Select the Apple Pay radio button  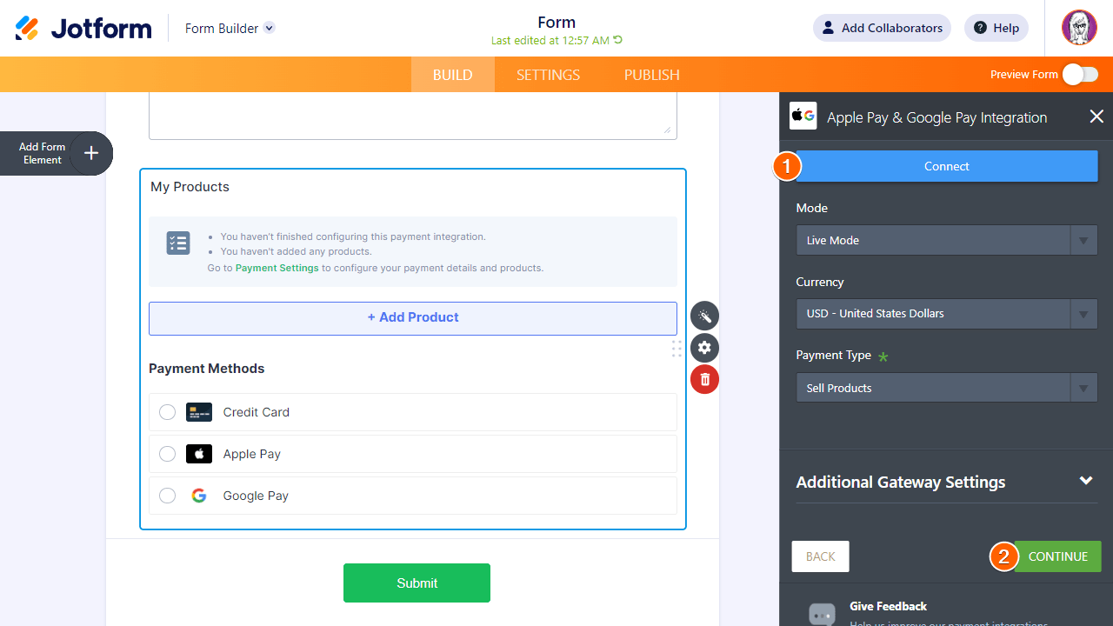click(168, 454)
